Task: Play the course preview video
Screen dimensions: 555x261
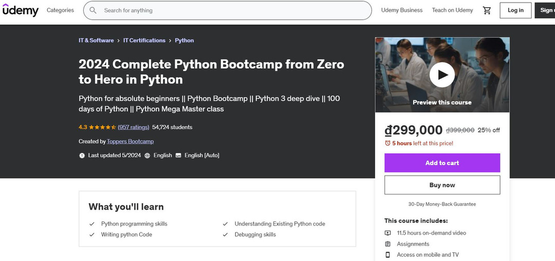Action: pos(442,74)
